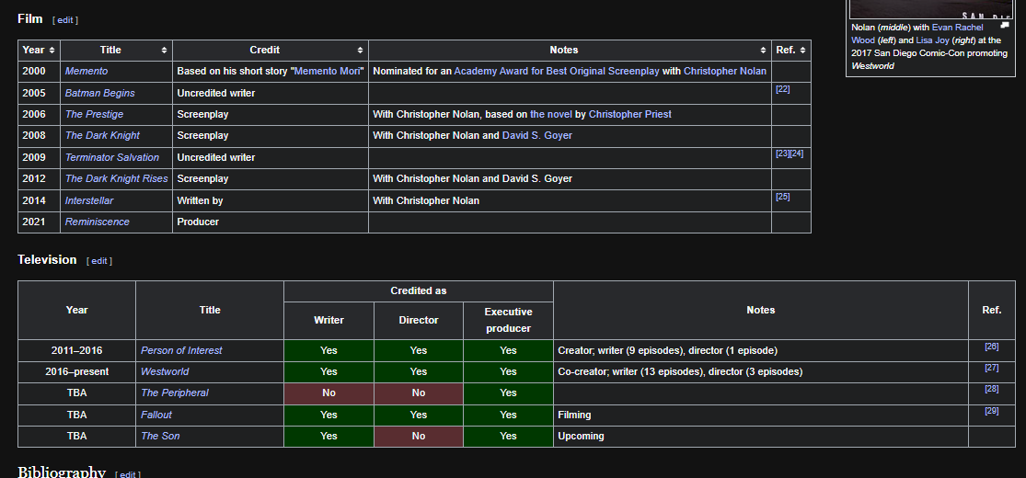Image resolution: width=1026 pixels, height=478 pixels.
Task: Open Christopher Nolan link in Memento row
Action: 725,71
